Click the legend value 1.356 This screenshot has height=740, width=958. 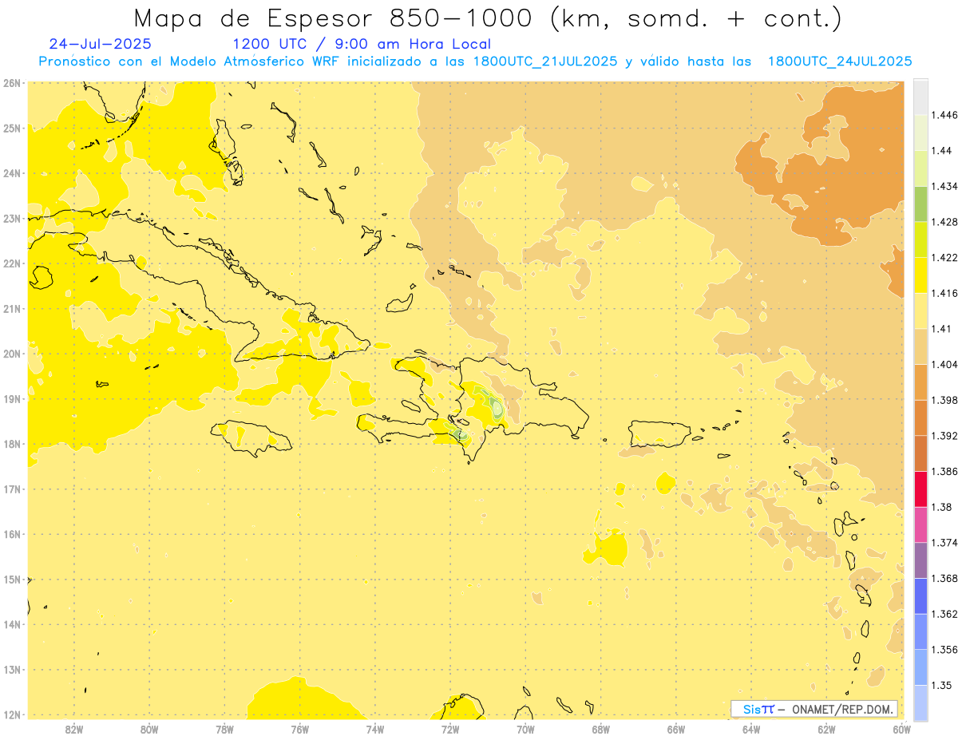tap(944, 650)
